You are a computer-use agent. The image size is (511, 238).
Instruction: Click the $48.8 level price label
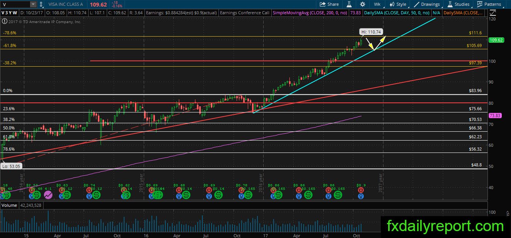(x=477, y=165)
